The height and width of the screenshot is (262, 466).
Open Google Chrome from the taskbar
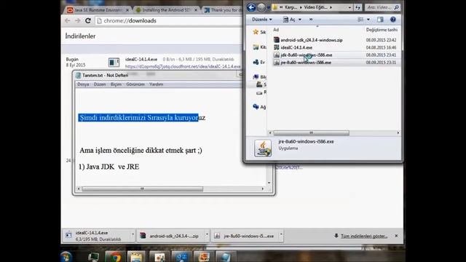(115, 257)
